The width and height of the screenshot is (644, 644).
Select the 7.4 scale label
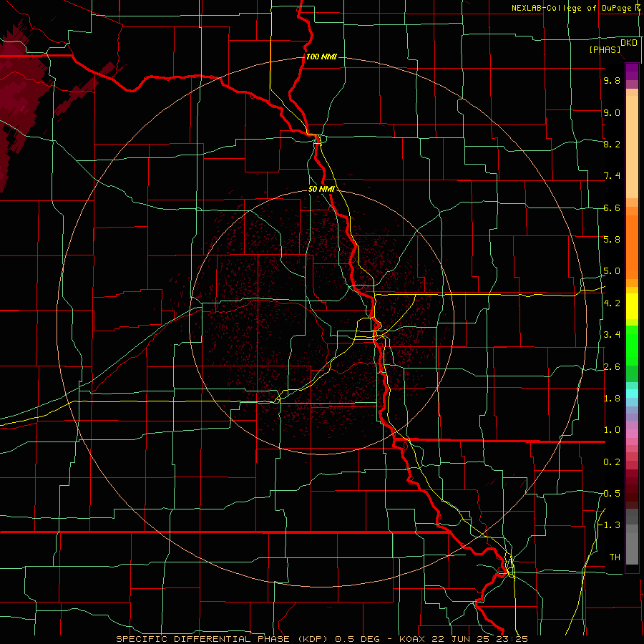(612, 176)
